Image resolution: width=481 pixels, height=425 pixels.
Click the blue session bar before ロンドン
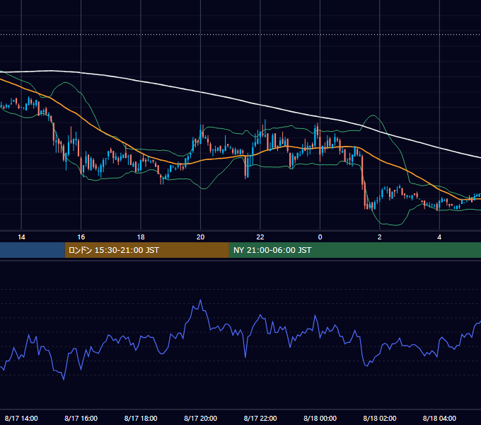[33, 250]
